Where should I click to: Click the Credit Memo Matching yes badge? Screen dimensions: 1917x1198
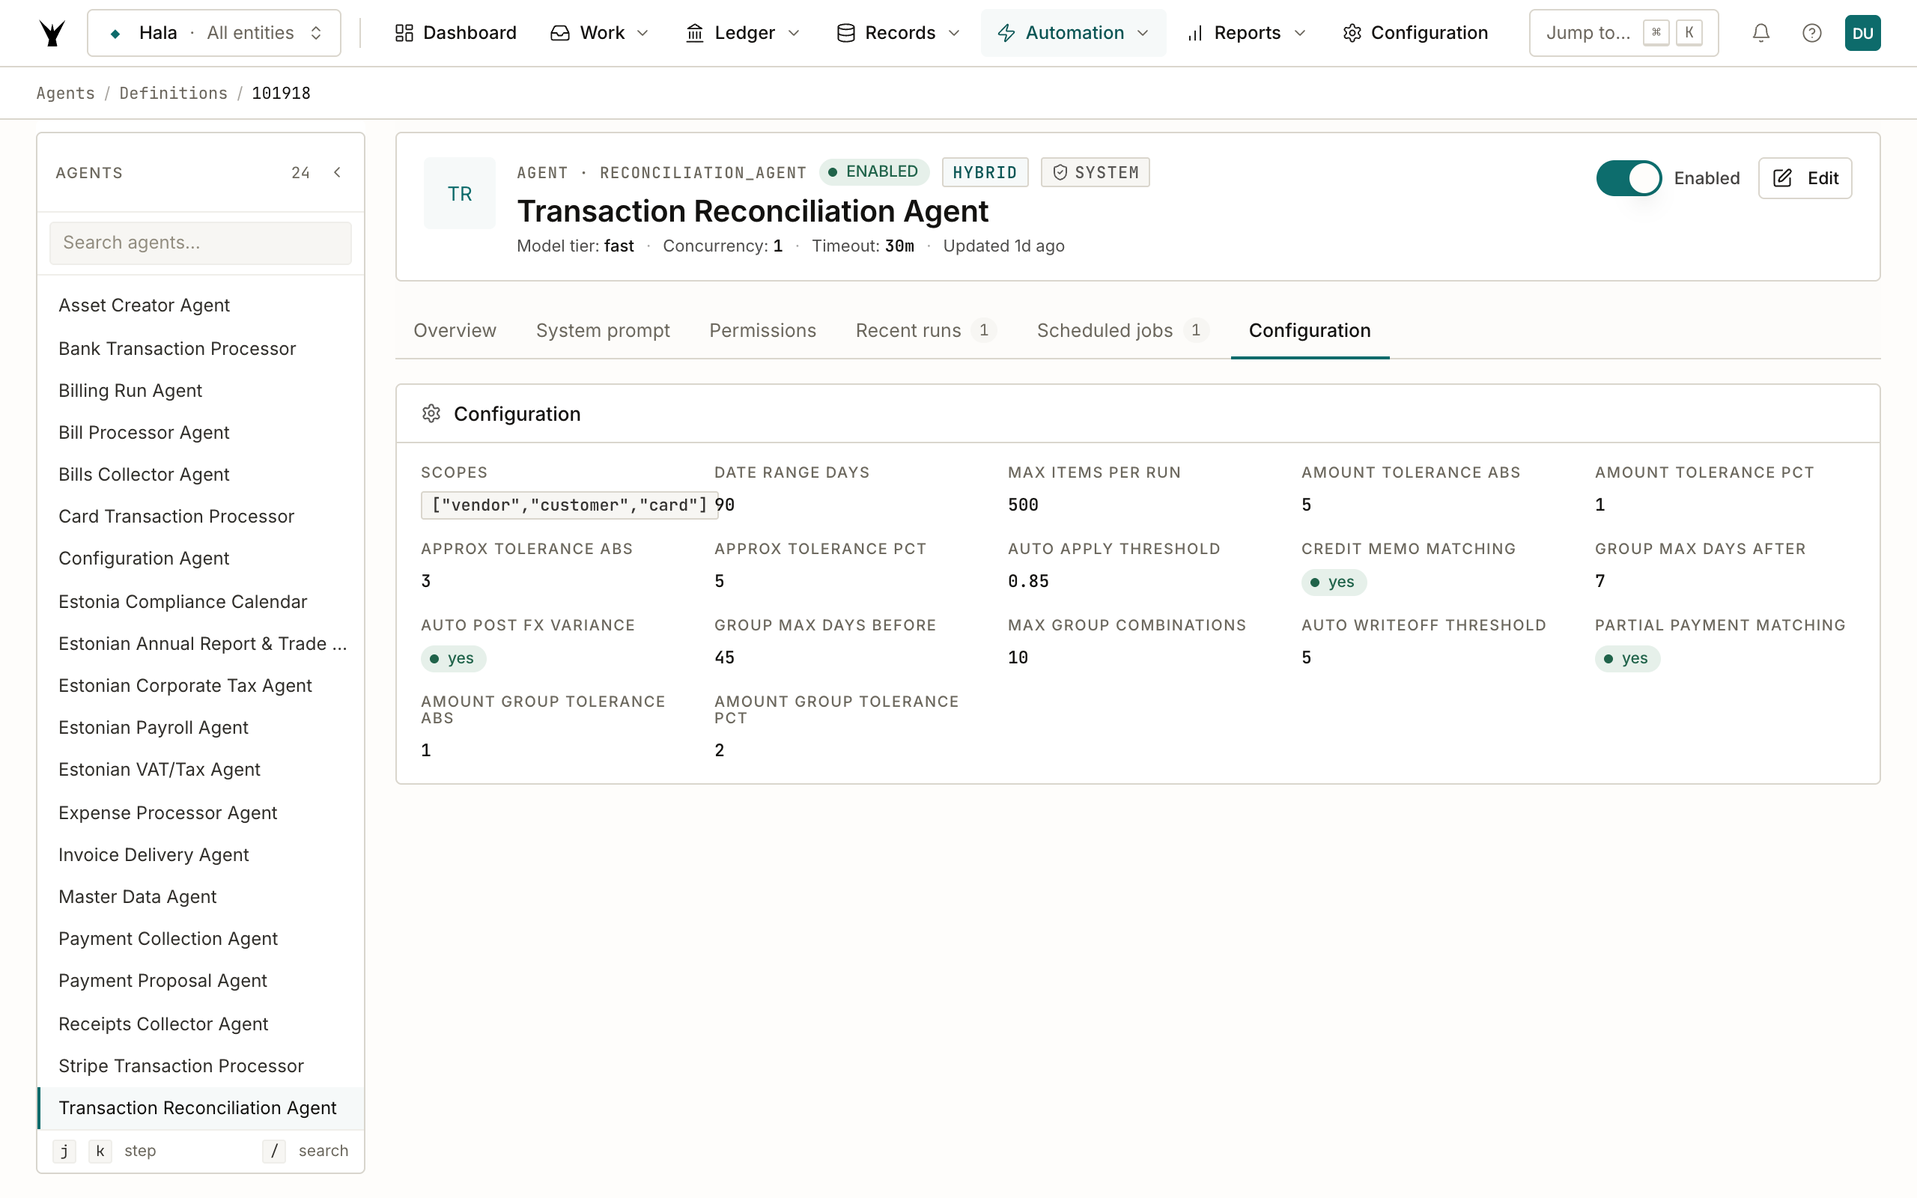click(x=1334, y=582)
